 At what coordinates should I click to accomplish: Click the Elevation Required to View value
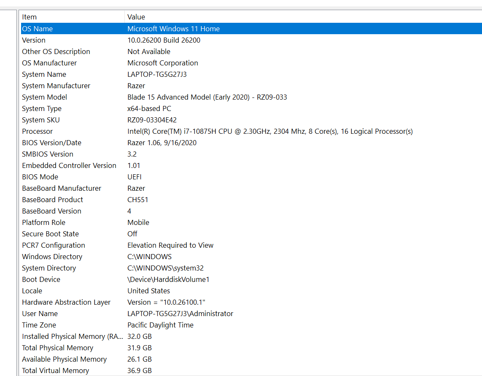[170, 245]
